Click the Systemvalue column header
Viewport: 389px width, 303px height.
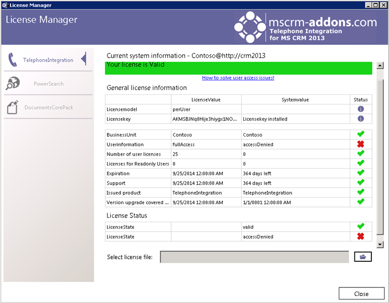coord(295,100)
